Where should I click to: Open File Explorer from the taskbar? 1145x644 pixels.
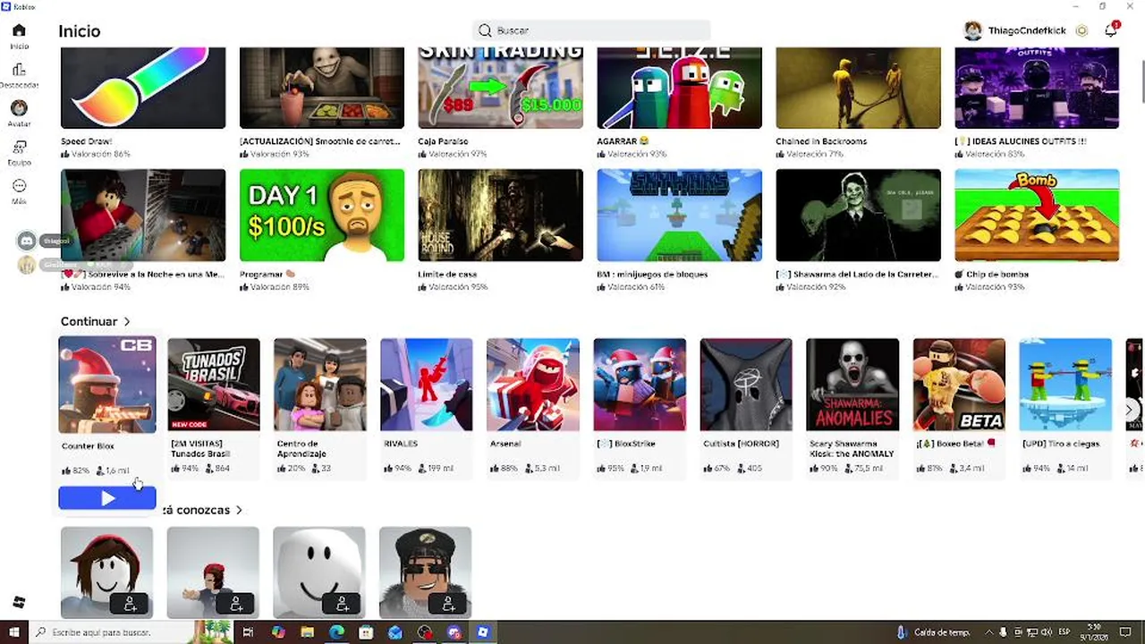tap(307, 632)
